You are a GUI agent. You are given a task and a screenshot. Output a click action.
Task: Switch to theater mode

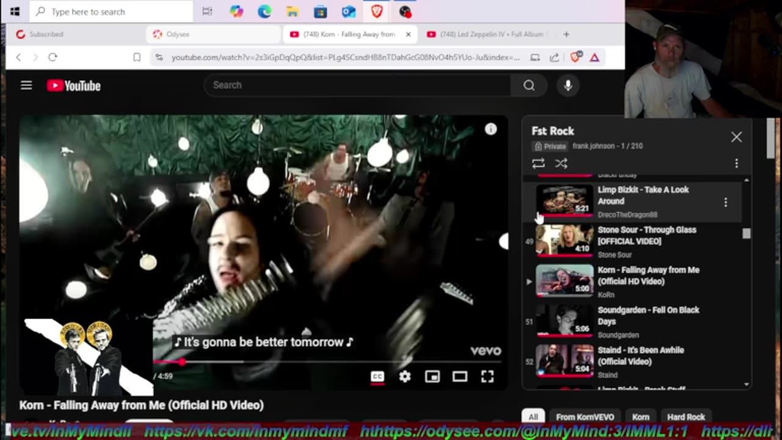pos(460,376)
